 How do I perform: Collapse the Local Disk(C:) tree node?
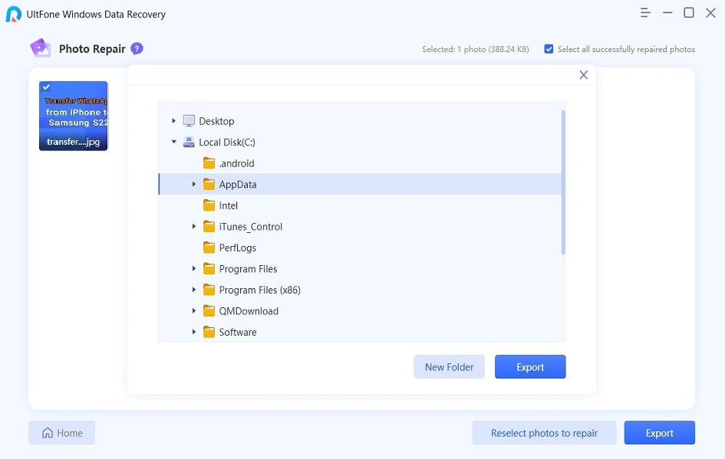click(174, 142)
